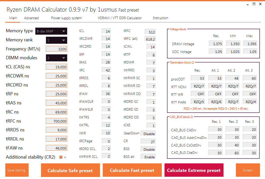Click the tRFC ns input field
The height and width of the screenshot is (179, 265).
click(56, 121)
